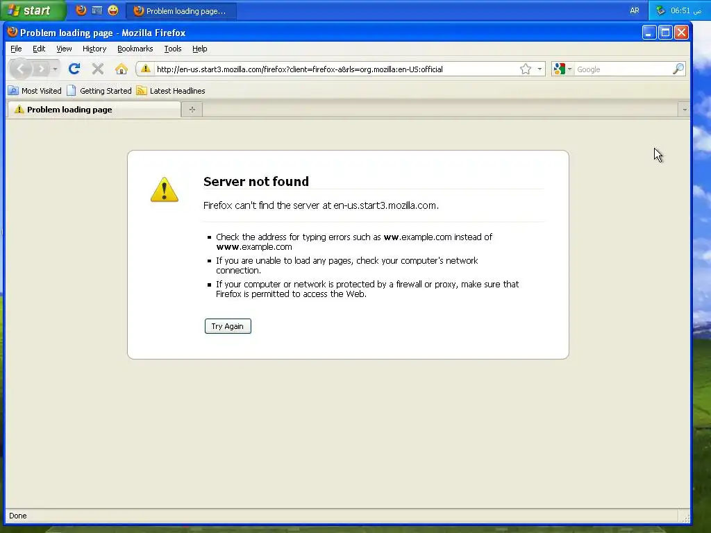This screenshot has width=711, height=533.
Task: Maximize the Firefox window
Action: pos(665,33)
